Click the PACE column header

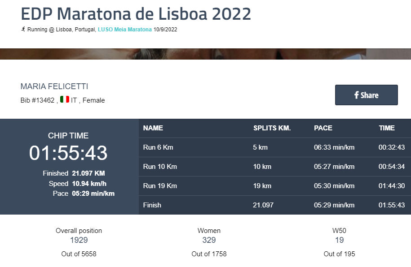pos(323,128)
